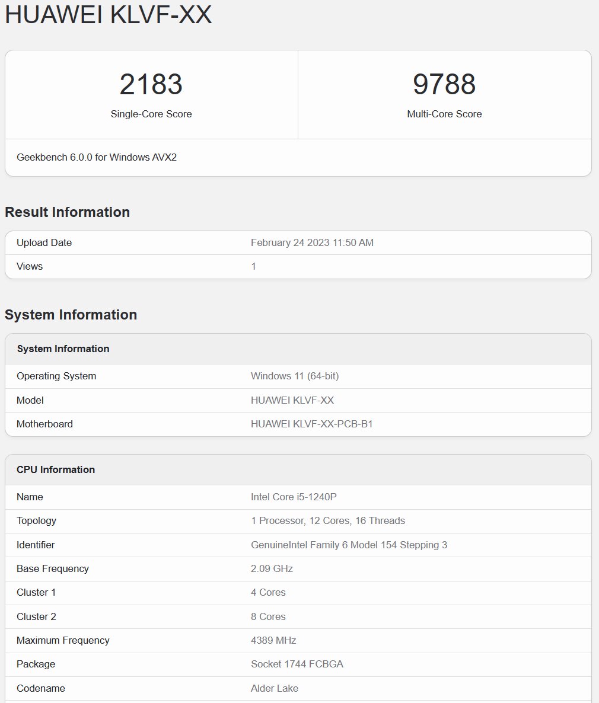
Task: Click the Single-Core Score label
Action: click(151, 114)
